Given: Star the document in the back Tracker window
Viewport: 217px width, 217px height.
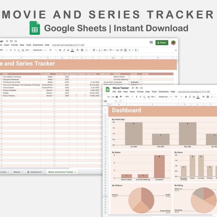Looking at the screenshot, I should [7, 41].
